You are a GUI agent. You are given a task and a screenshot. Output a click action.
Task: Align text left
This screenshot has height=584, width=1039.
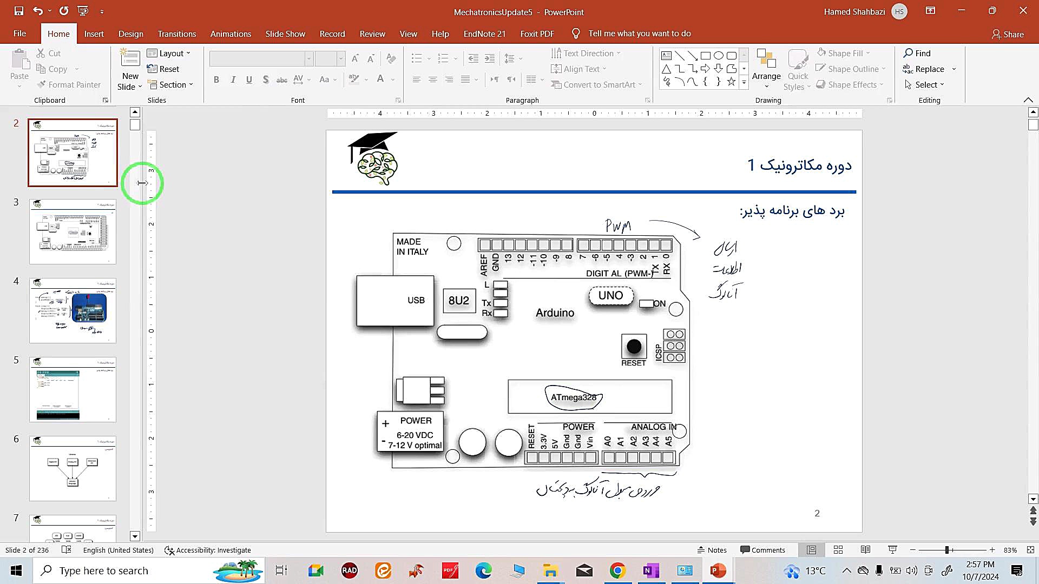416,79
